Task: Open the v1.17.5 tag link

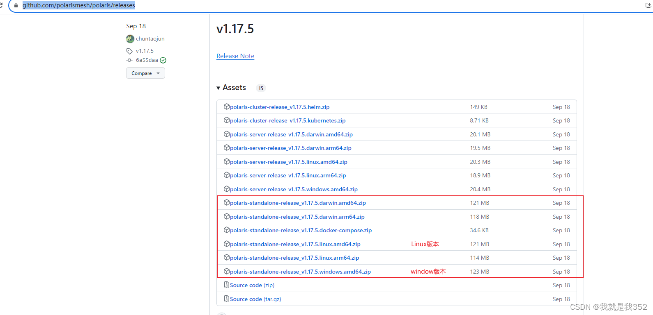Action: coord(145,51)
